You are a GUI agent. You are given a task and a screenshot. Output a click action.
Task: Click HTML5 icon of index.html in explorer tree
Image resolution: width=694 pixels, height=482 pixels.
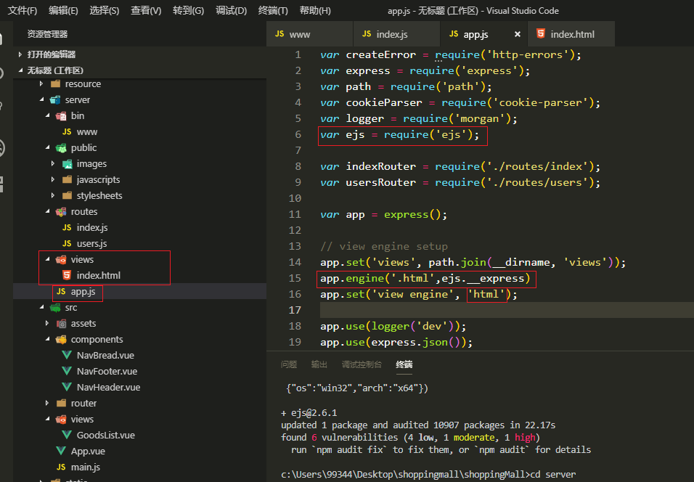pos(66,276)
